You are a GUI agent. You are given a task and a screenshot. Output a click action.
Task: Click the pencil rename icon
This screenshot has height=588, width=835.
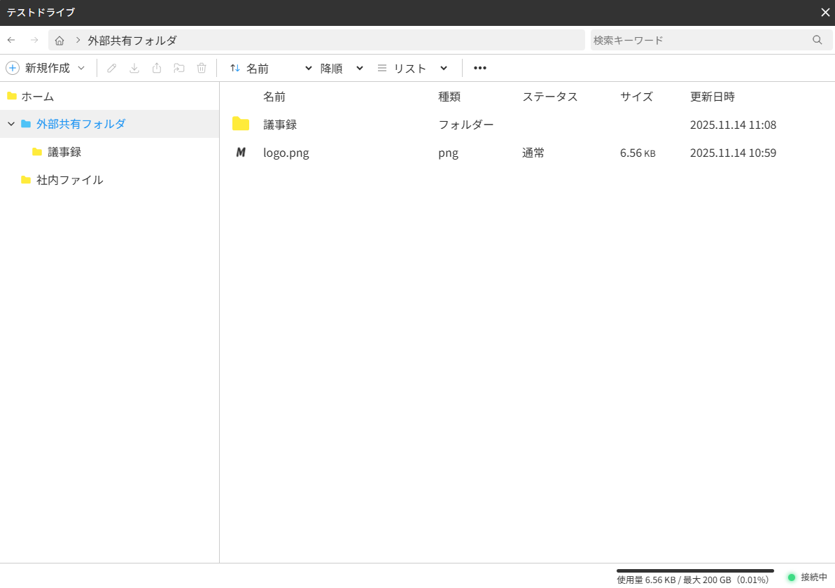coord(112,68)
